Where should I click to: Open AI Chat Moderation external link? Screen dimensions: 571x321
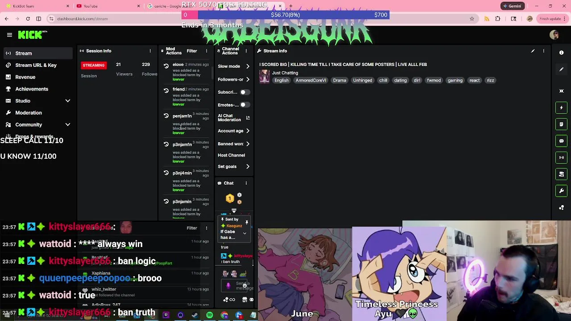(x=248, y=118)
